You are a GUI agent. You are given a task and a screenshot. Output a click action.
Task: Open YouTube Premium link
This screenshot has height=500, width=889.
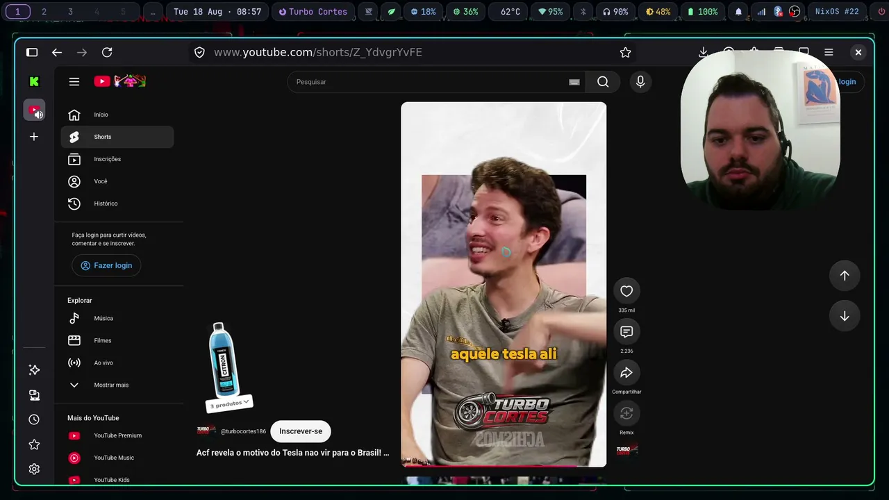point(117,435)
